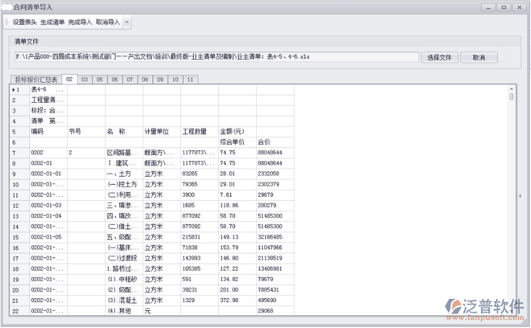Viewport: 531px width, 328px height.
Task: Click 生成清单 in the toolbar
Action: tap(52, 22)
